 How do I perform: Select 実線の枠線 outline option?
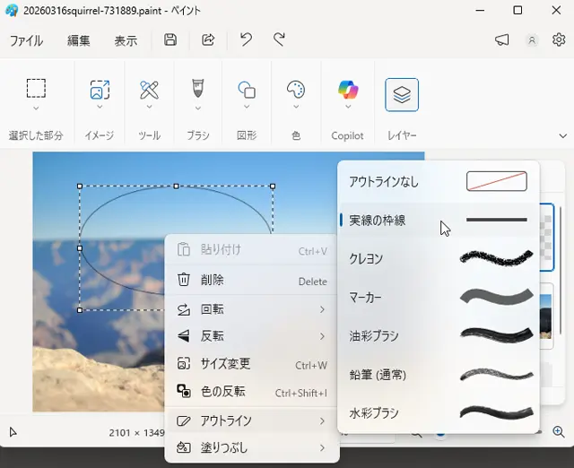[x=439, y=221]
